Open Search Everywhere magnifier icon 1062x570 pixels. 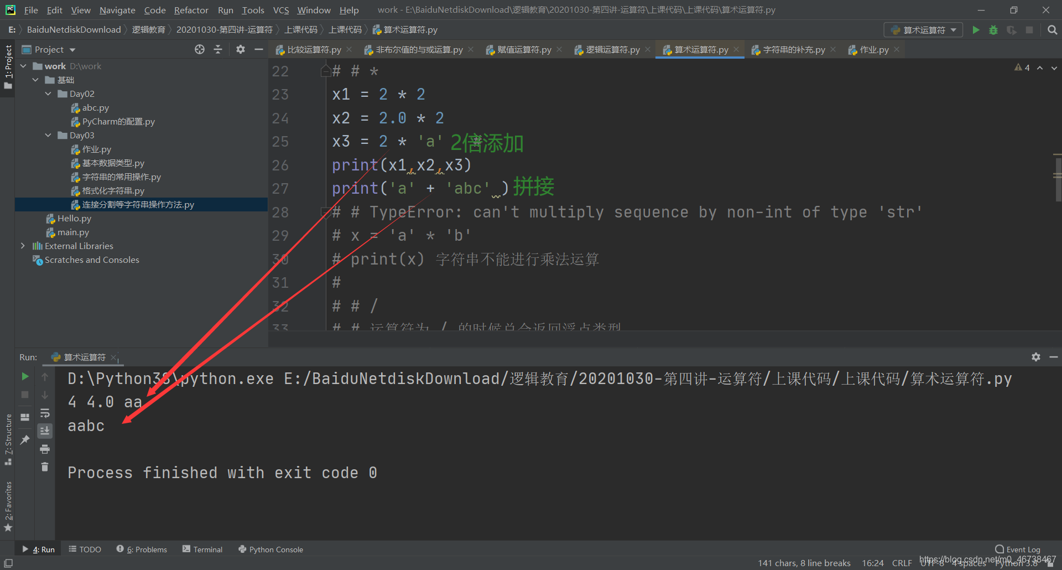point(1052,30)
